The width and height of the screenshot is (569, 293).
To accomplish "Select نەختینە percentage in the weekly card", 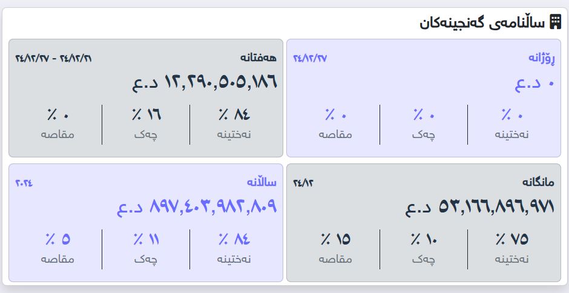I will (234, 114).
